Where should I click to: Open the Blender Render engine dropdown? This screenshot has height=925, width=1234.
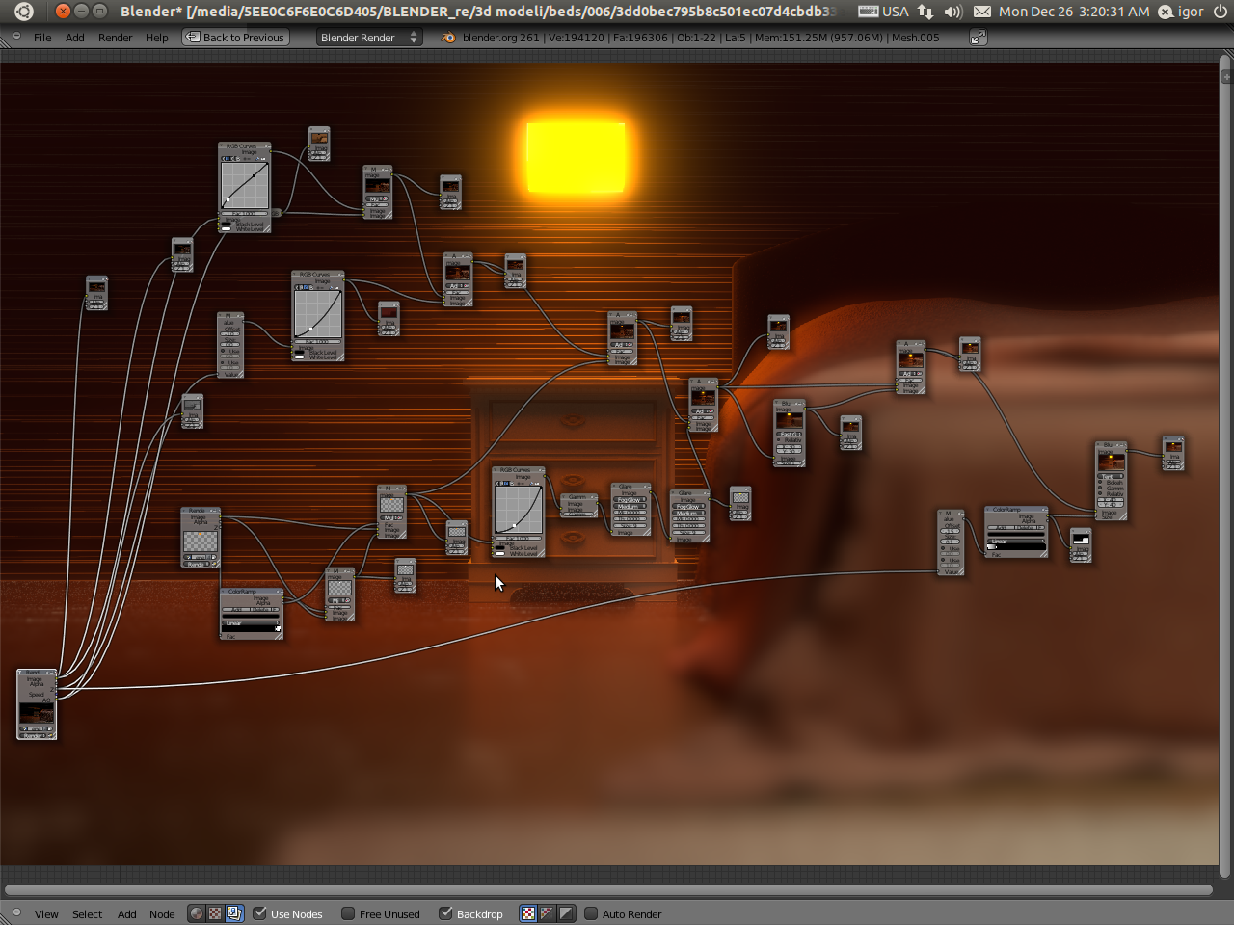click(369, 38)
